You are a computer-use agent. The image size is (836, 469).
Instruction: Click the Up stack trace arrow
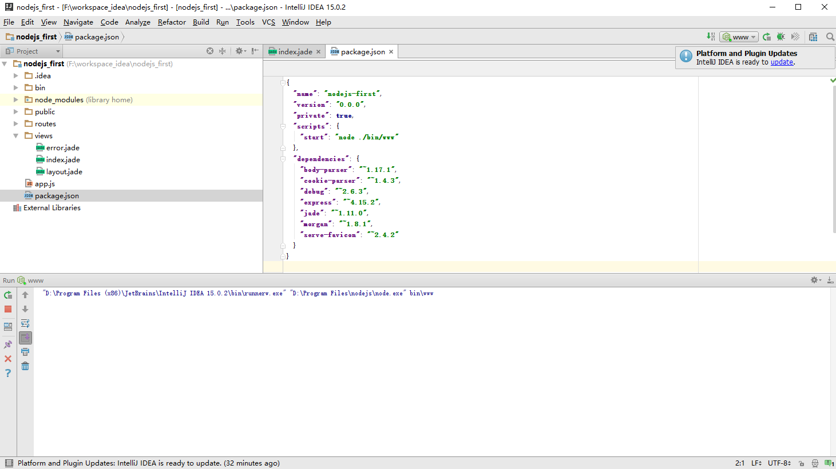(25, 295)
